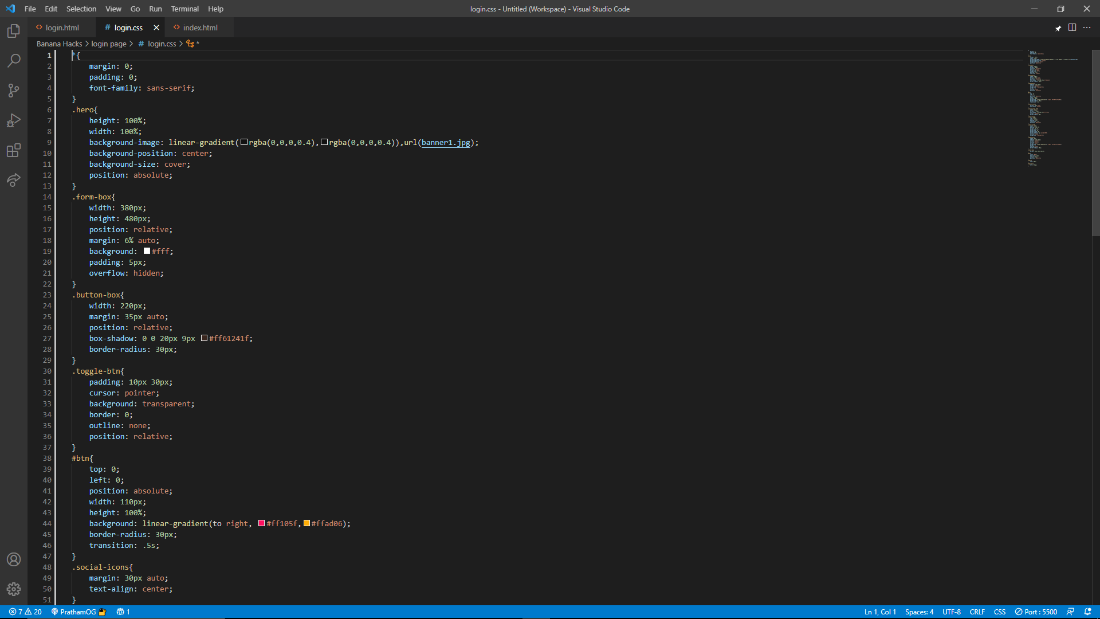Open the Accounts icon menu
The image size is (1100, 619).
[14, 559]
